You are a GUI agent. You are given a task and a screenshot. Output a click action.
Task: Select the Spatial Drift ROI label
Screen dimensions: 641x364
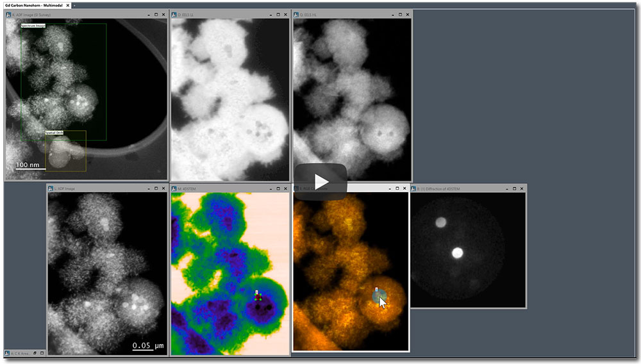(54, 133)
